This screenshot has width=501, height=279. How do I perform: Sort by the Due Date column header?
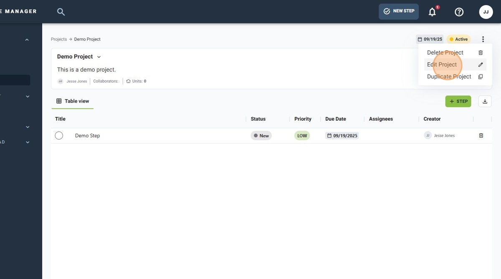point(336,119)
